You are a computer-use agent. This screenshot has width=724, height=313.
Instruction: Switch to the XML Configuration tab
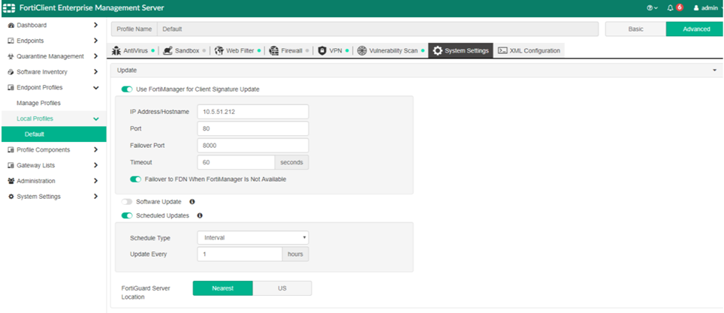point(529,50)
